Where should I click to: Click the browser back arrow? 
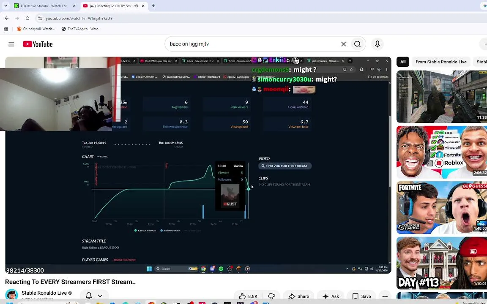coord(7,18)
